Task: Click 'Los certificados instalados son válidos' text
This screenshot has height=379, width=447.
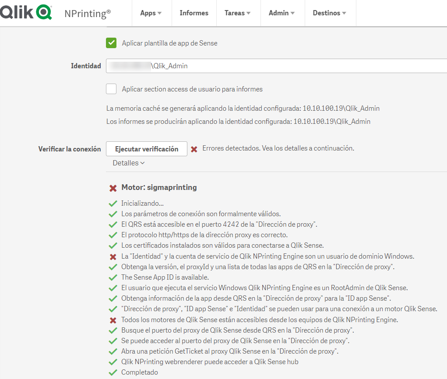Action: click(223, 246)
